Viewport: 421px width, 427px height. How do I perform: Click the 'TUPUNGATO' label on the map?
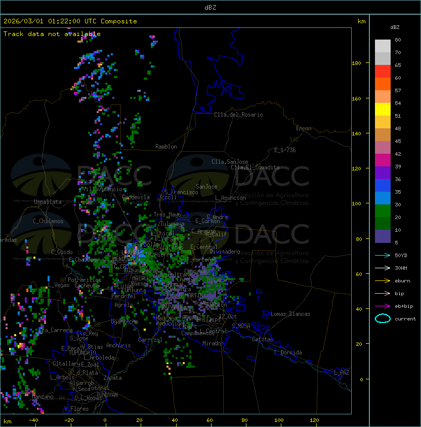point(82,353)
